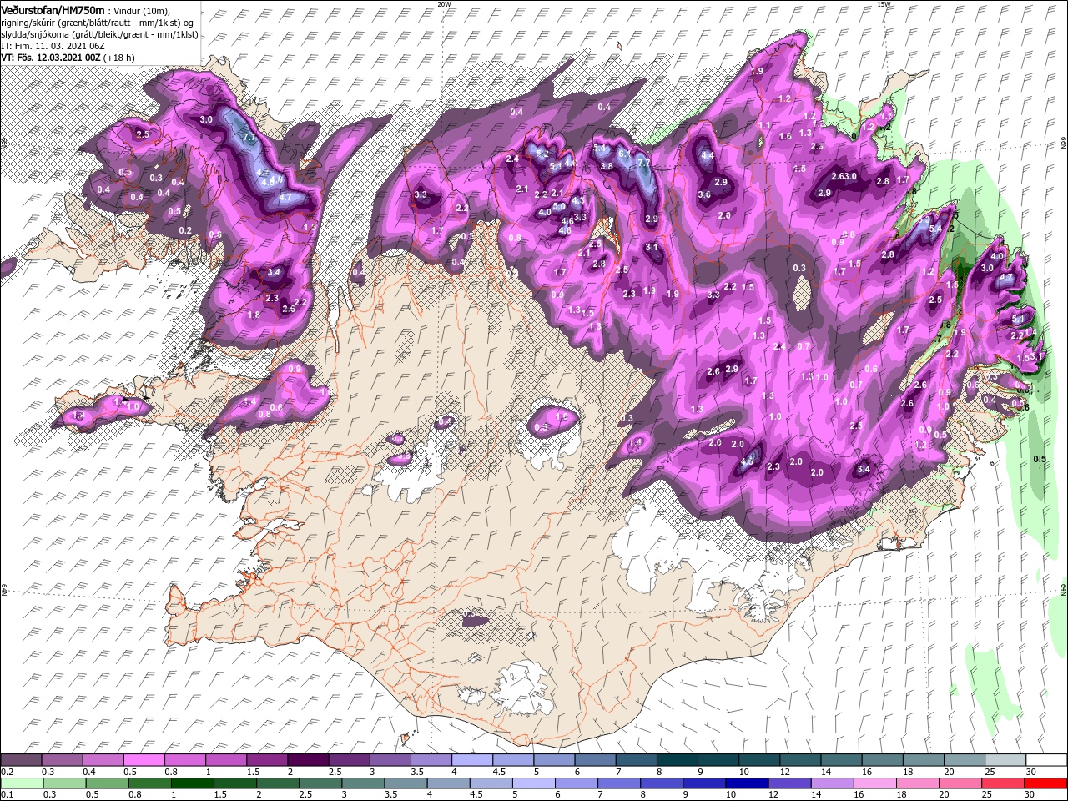Click the '(+18 h)' forecast offset text

121,58
